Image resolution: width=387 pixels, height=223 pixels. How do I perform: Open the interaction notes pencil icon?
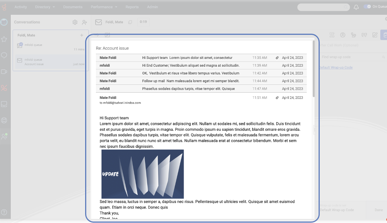click(x=375, y=35)
